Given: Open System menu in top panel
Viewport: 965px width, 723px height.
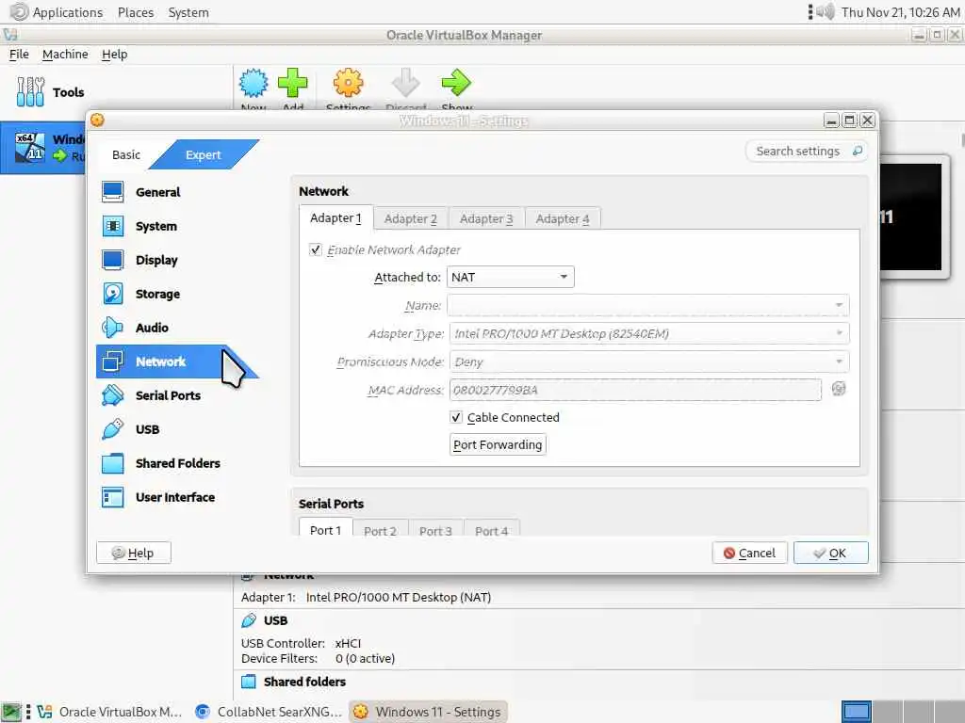Looking at the screenshot, I should 188,12.
